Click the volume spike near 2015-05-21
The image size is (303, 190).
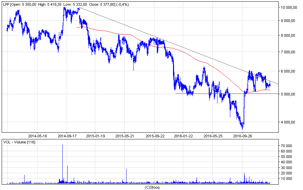tap(126, 176)
